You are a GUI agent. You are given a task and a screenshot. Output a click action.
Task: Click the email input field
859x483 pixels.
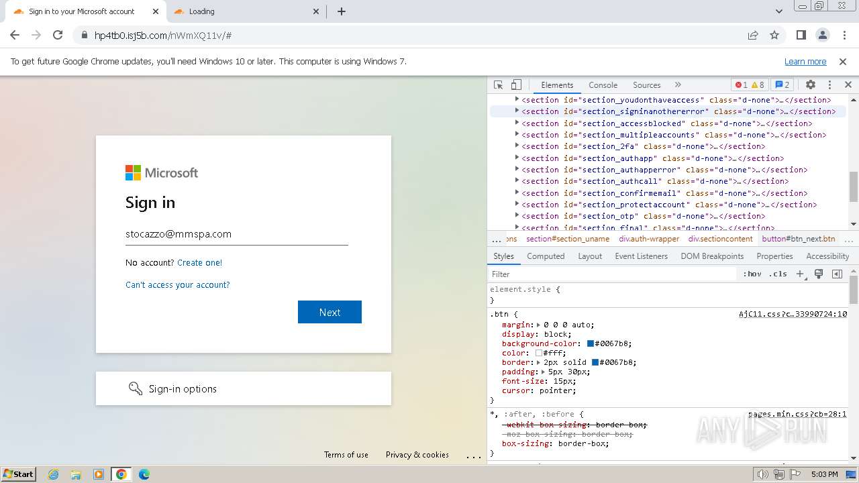pos(236,234)
